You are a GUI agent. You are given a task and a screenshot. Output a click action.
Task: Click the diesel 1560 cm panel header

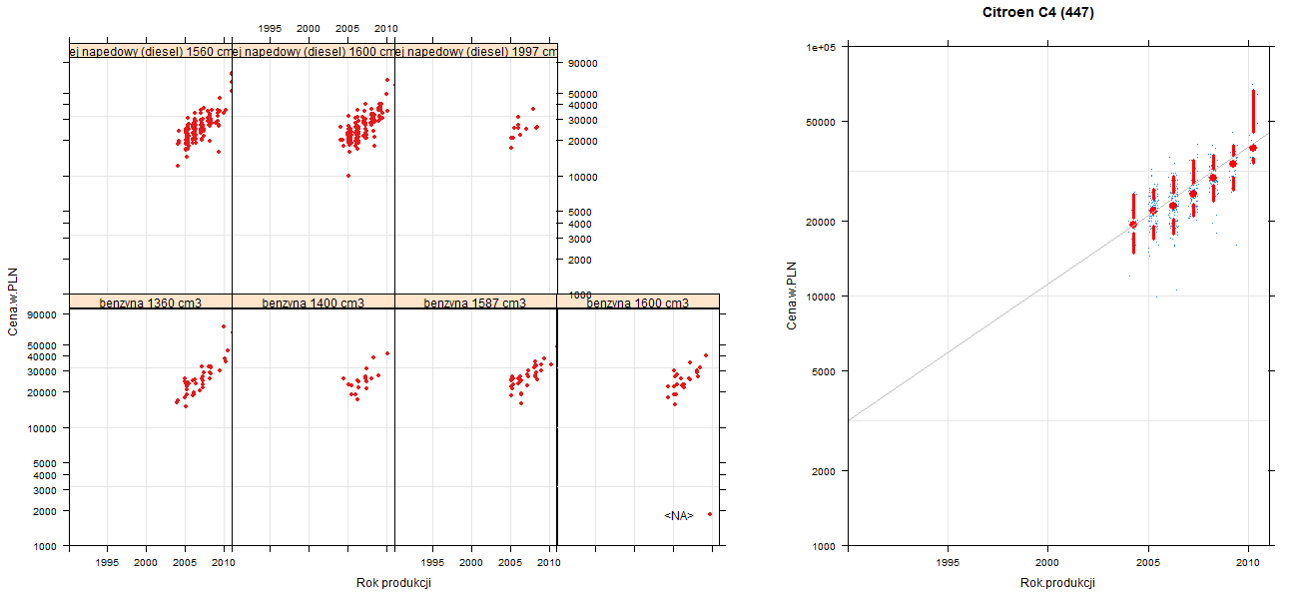(x=151, y=52)
